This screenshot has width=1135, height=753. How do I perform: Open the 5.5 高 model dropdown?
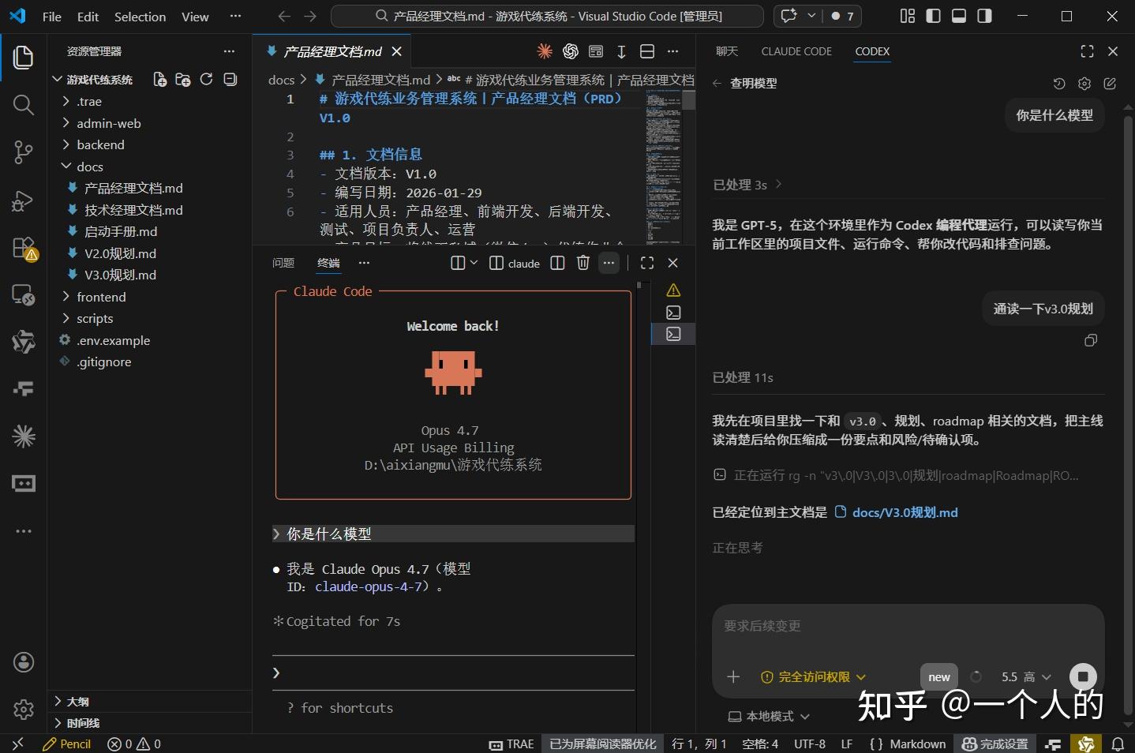coord(1026,677)
